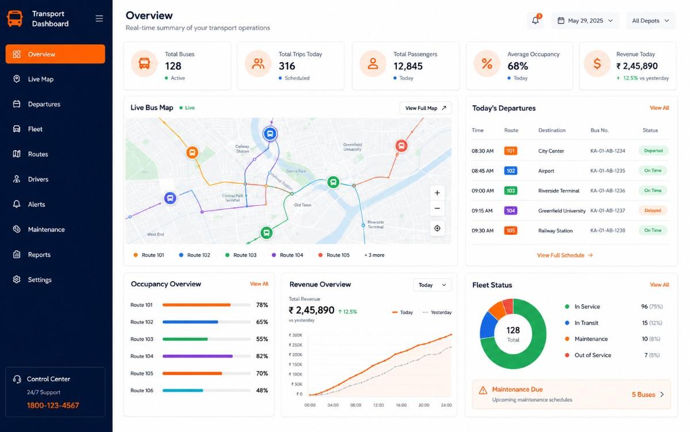Collapse sidebar using the hamburger menu icon
The width and height of the screenshot is (690, 432).
click(99, 18)
